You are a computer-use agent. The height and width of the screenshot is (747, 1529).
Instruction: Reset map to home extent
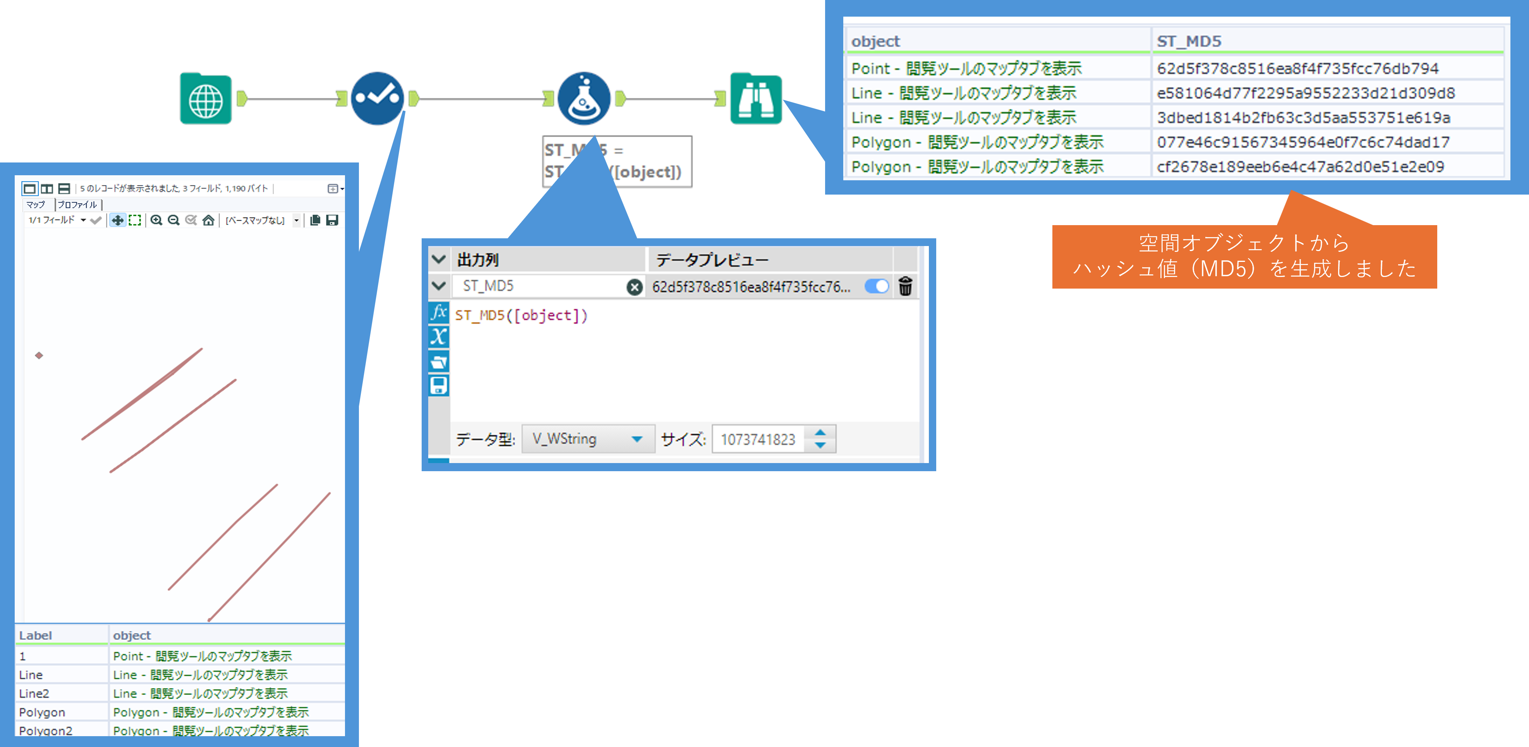coord(208,221)
